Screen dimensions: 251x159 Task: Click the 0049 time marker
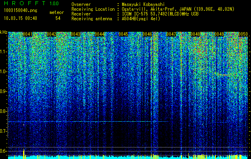[x=219, y=34]
